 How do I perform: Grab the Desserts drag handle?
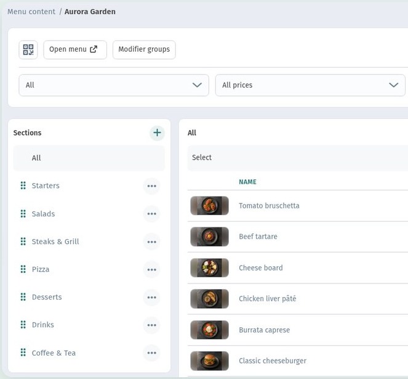(23, 297)
